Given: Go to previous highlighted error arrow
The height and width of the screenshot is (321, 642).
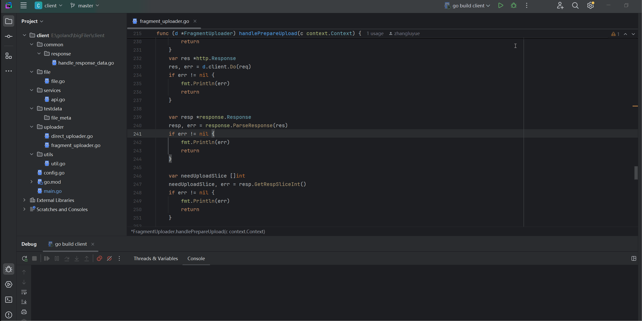Looking at the screenshot, I should pyautogui.click(x=625, y=34).
